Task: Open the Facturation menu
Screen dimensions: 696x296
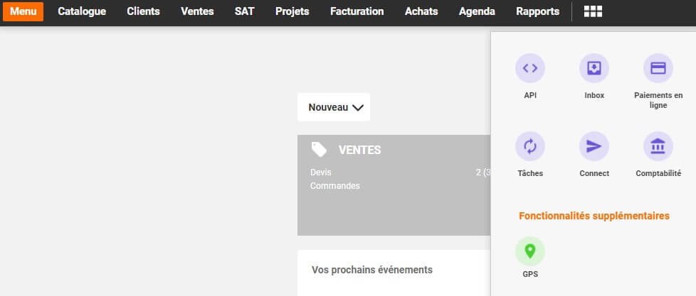Action: (x=357, y=11)
